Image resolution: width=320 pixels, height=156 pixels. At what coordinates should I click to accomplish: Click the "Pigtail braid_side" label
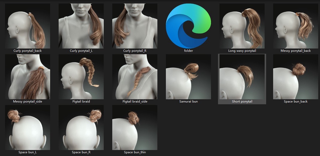135,101
